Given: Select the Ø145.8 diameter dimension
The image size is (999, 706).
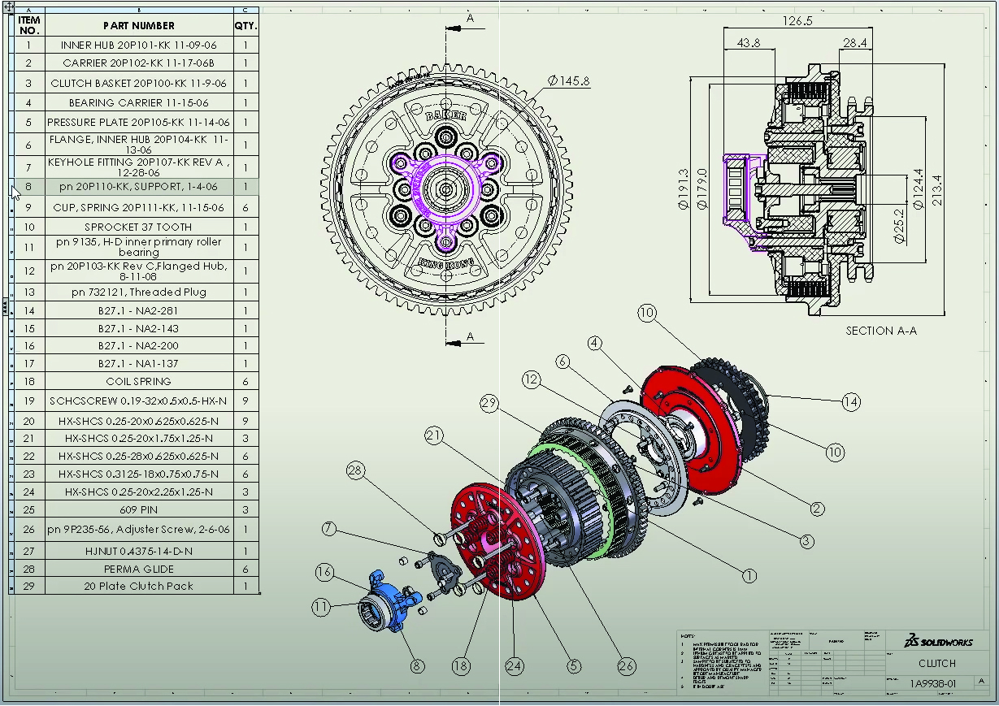Looking at the screenshot, I should coord(568,80).
